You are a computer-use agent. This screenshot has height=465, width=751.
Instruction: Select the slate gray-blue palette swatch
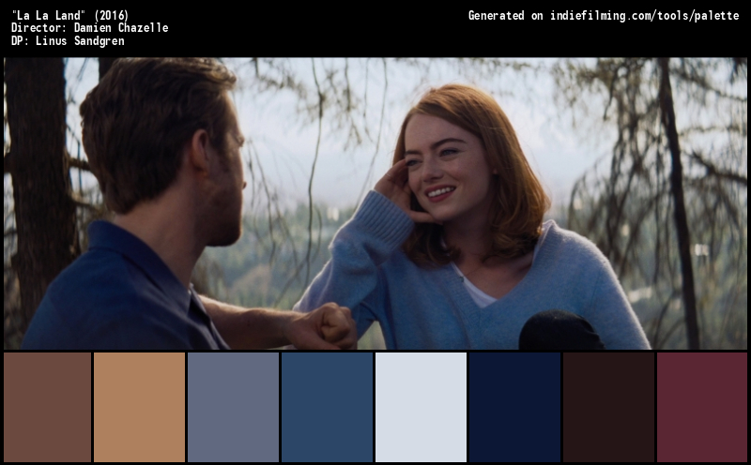[233, 407]
